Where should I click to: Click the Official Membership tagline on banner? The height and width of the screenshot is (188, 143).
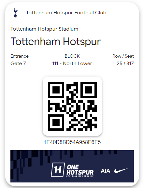pyautogui.click(x=80, y=176)
